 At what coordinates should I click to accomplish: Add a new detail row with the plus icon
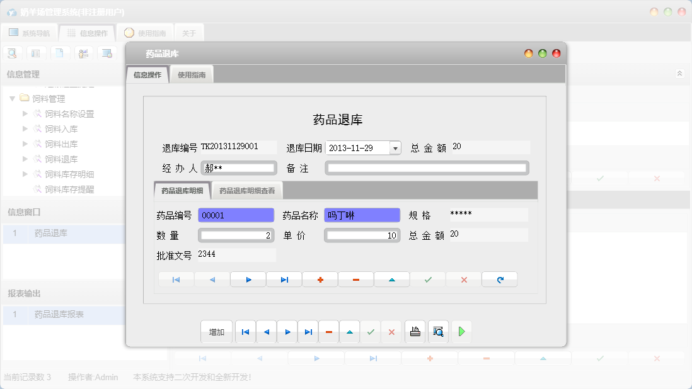coord(320,279)
